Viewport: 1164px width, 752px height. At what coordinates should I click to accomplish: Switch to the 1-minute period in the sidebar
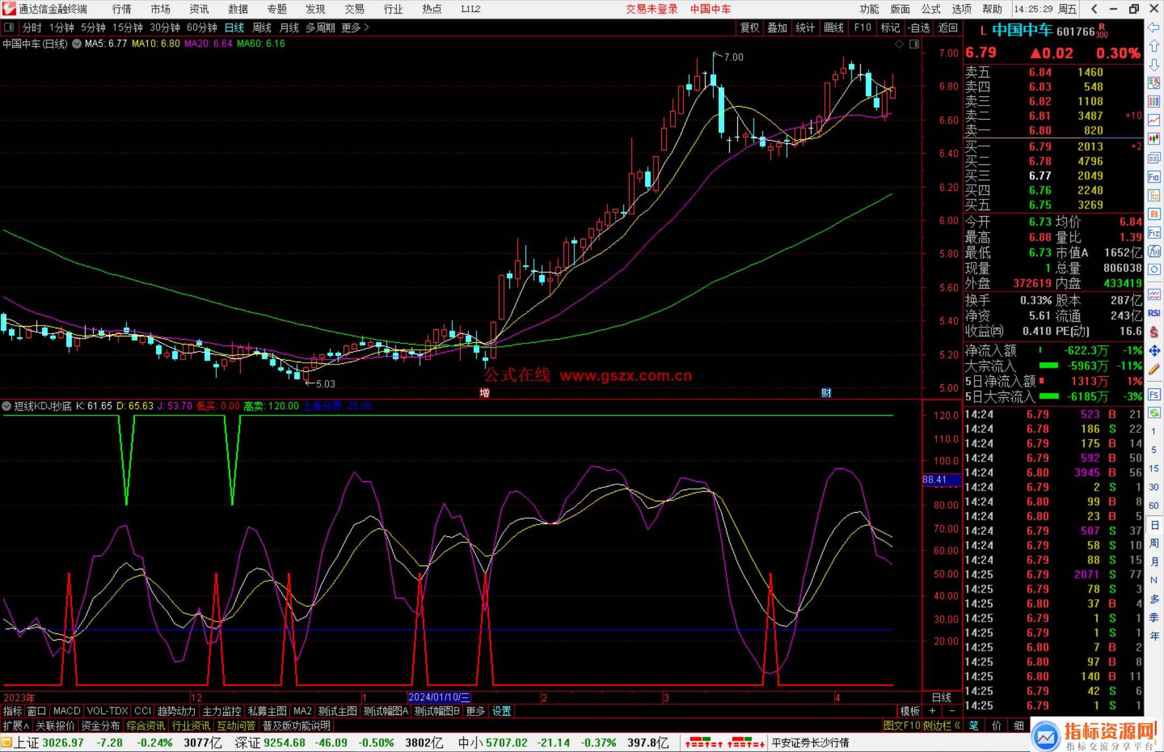tap(1153, 431)
